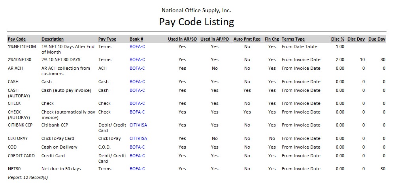Click the Auto Pmt Req column header
The height and width of the screenshot is (188, 396).
247,39
